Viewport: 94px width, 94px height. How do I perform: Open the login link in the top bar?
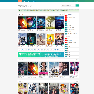(x=73, y=1)
